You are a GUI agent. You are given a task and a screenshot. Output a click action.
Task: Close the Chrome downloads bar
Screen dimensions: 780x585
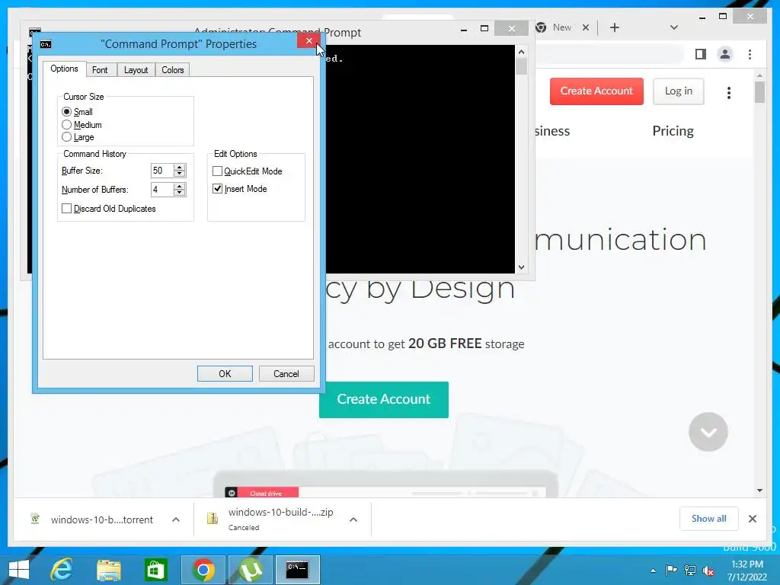[x=753, y=519]
